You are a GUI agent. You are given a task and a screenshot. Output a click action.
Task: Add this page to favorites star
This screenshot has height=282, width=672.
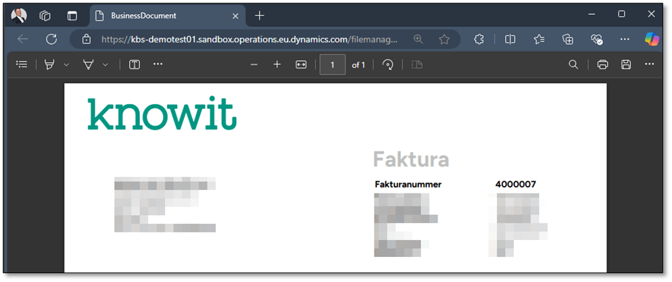click(x=444, y=39)
